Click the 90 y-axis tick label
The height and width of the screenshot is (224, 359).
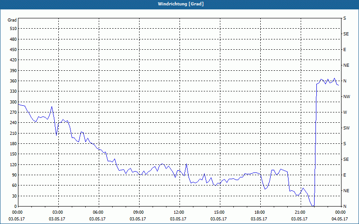(x=14, y=175)
